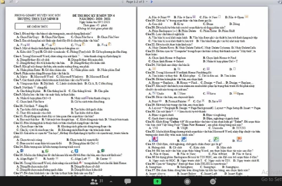Click answer "D. TCVN3" in Câu 31
This screenshot has height=186, width=282.
(239, 128)
